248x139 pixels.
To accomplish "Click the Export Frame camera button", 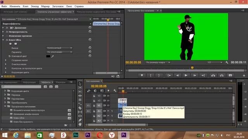I will click(230, 76).
